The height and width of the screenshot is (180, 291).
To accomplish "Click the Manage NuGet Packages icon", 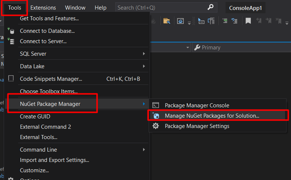I will (x=156, y=115).
